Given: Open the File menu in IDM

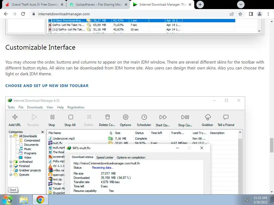Looking at the screenshot, I should [x=21, y=107].
